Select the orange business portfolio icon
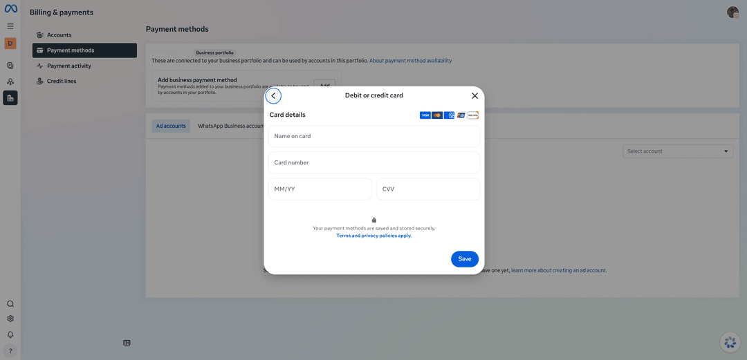 tap(10, 44)
